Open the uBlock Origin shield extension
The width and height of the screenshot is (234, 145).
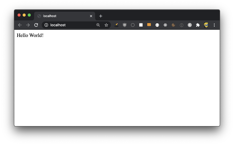click(125, 25)
